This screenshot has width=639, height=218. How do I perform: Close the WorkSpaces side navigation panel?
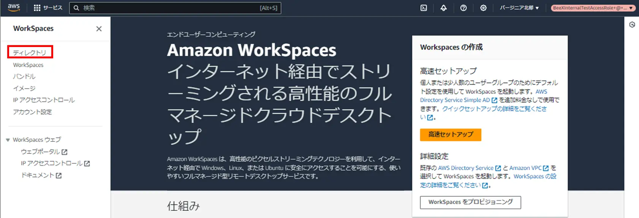tap(99, 29)
